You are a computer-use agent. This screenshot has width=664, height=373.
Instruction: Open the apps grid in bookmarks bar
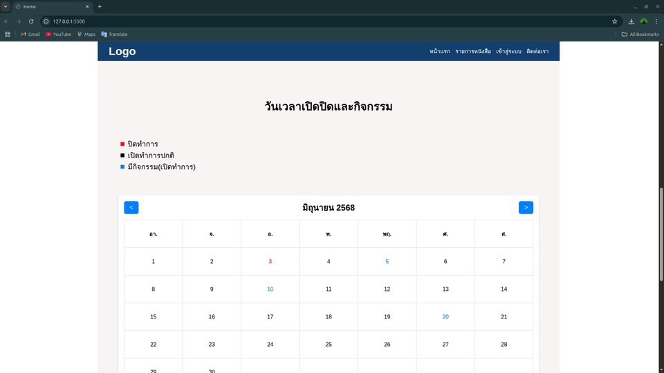8,35
